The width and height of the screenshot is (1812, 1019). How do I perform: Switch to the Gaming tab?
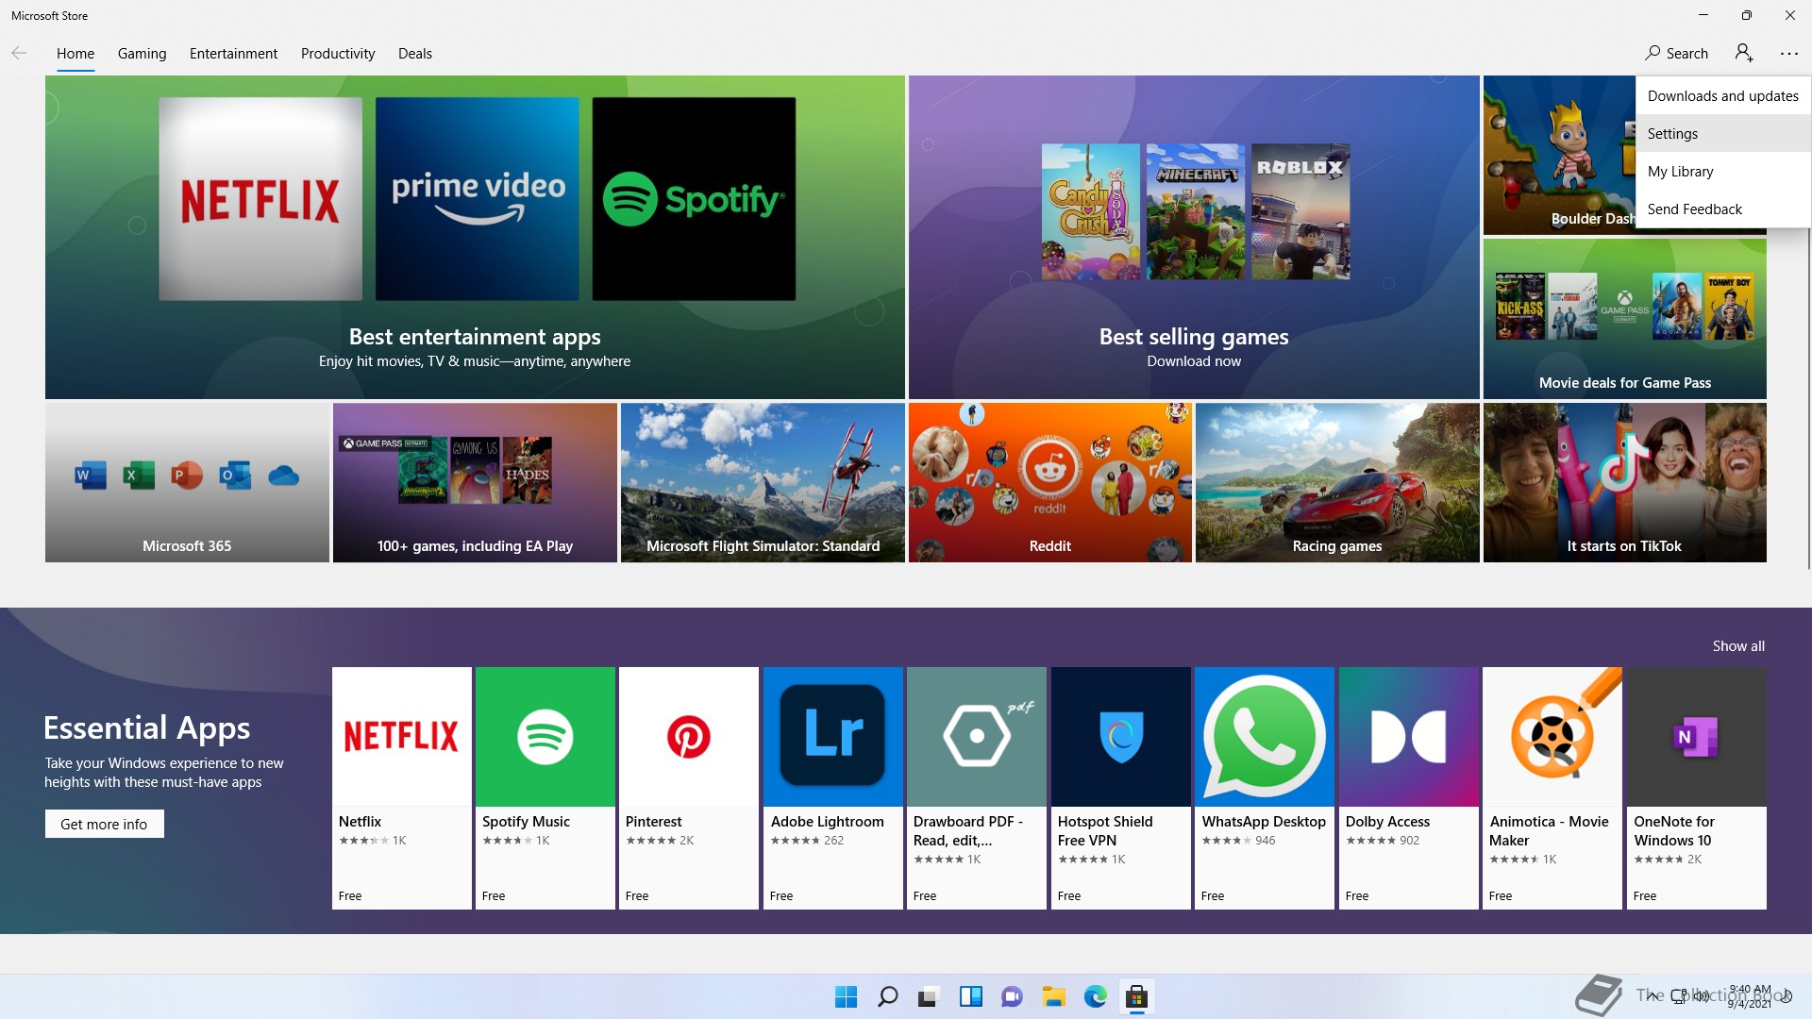click(x=142, y=54)
